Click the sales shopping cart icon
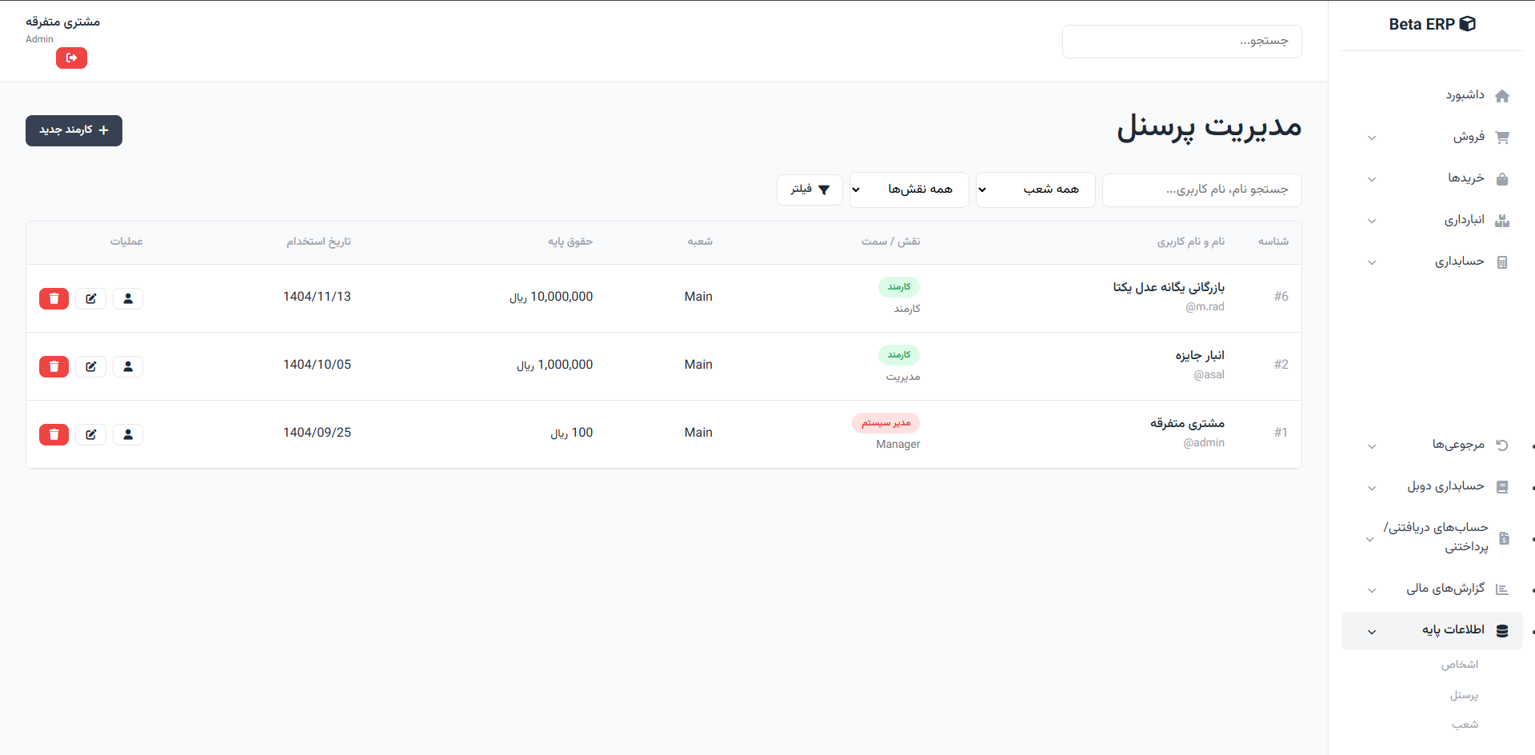The height and width of the screenshot is (755, 1535). [x=1502, y=138]
